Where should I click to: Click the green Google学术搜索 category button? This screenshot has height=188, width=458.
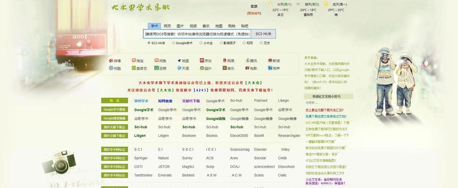coord(115,110)
